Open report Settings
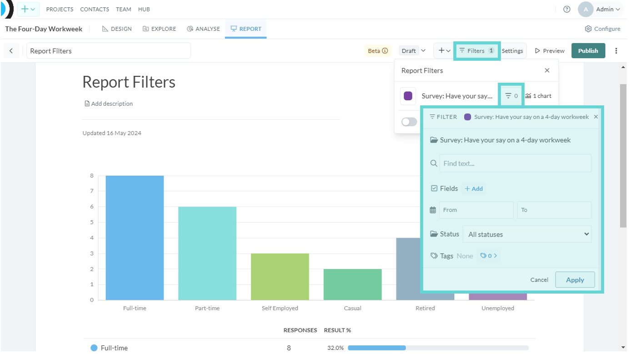The width and height of the screenshot is (631, 354). (x=512, y=51)
